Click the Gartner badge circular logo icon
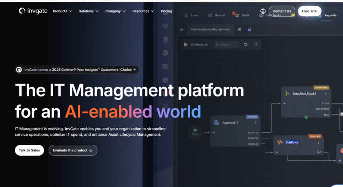343x187 pixels. tap(19, 70)
